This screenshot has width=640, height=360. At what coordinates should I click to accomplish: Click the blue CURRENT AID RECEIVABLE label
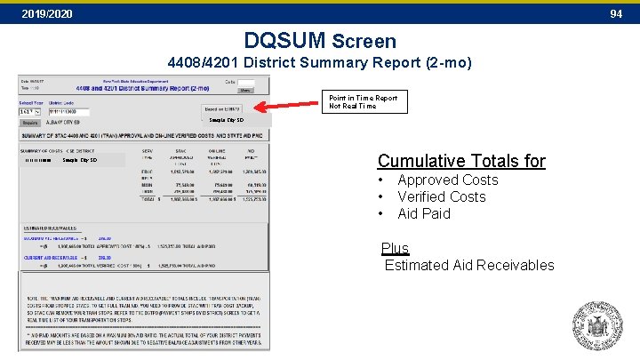point(51,258)
